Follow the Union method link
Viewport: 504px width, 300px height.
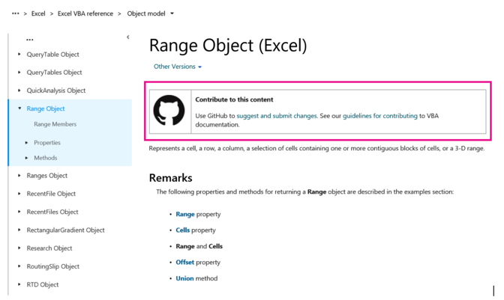(184, 278)
